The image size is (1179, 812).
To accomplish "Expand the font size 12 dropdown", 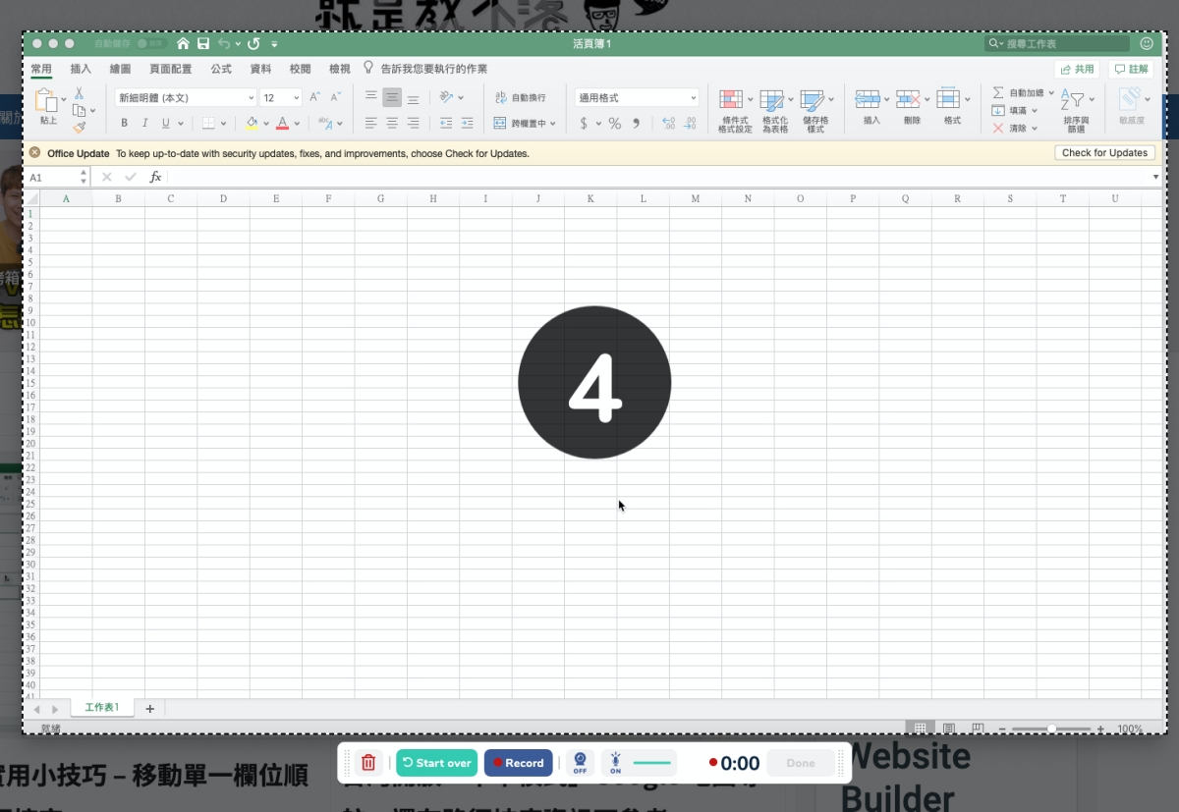I will [296, 98].
